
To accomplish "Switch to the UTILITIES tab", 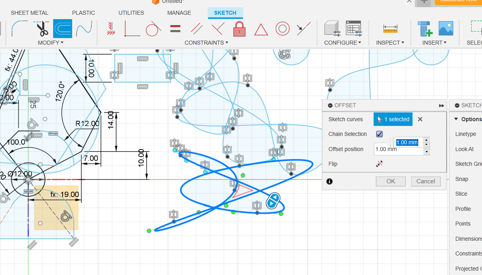I will click(131, 13).
